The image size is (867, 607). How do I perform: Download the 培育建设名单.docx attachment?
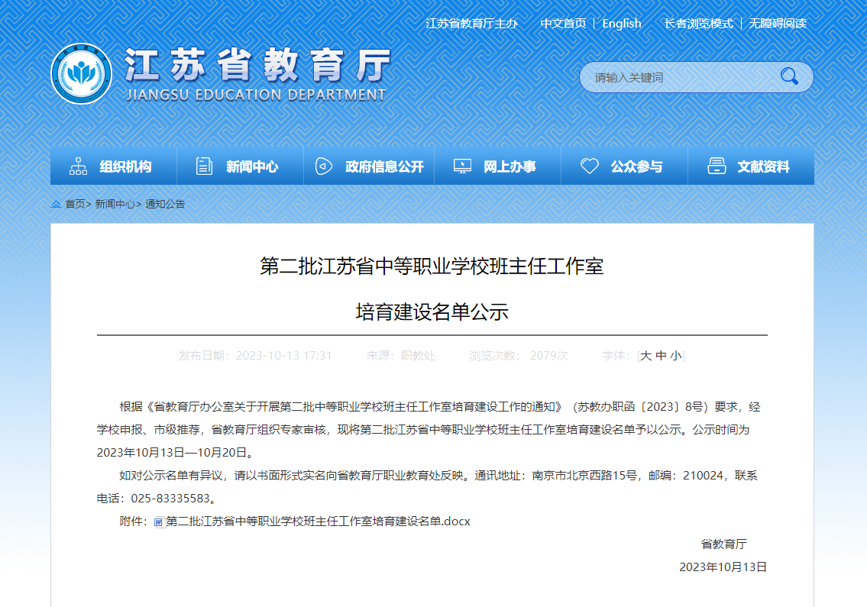tap(317, 521)
